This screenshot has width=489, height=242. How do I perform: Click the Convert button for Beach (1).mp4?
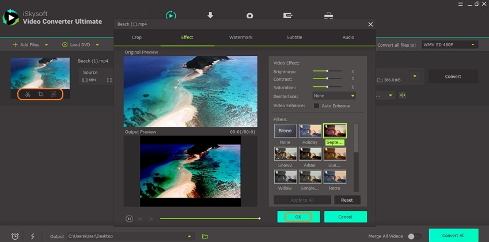pyautogui.click(x=453, y=77)
